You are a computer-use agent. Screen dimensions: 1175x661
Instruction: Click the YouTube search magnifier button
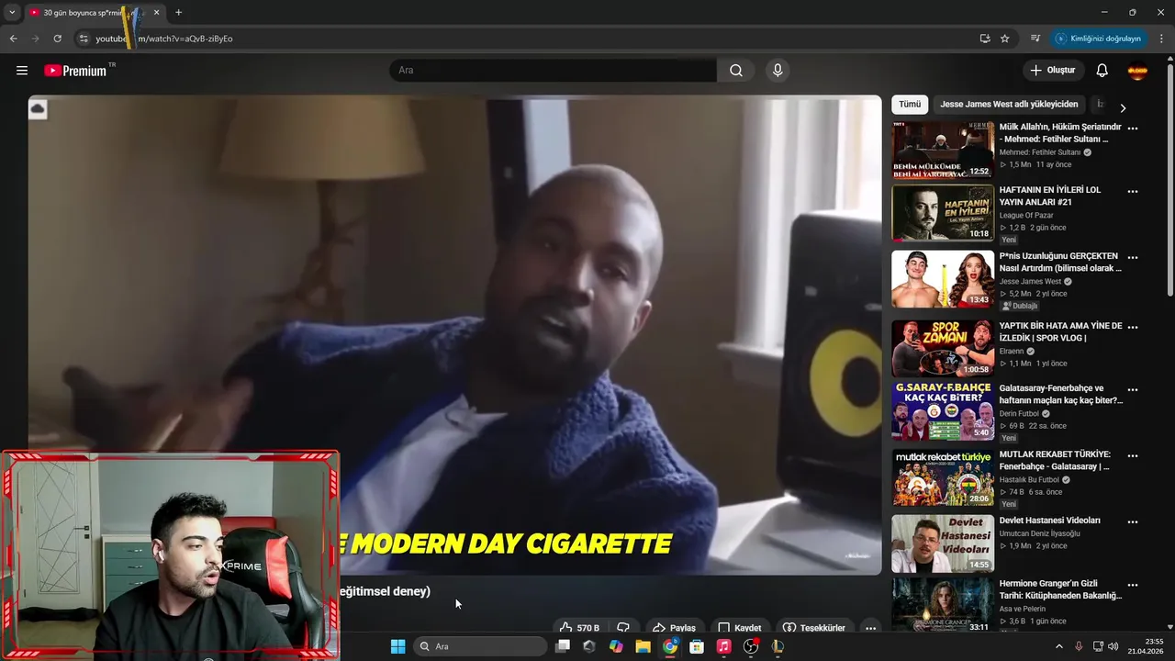click(736, 71)
